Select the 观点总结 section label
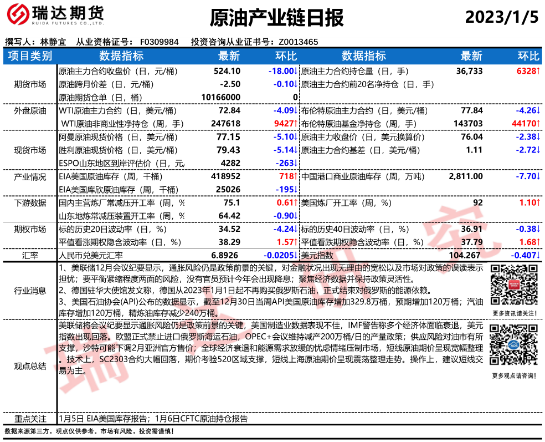This screenshot has height=442, width=545. [x=30, y=367]
